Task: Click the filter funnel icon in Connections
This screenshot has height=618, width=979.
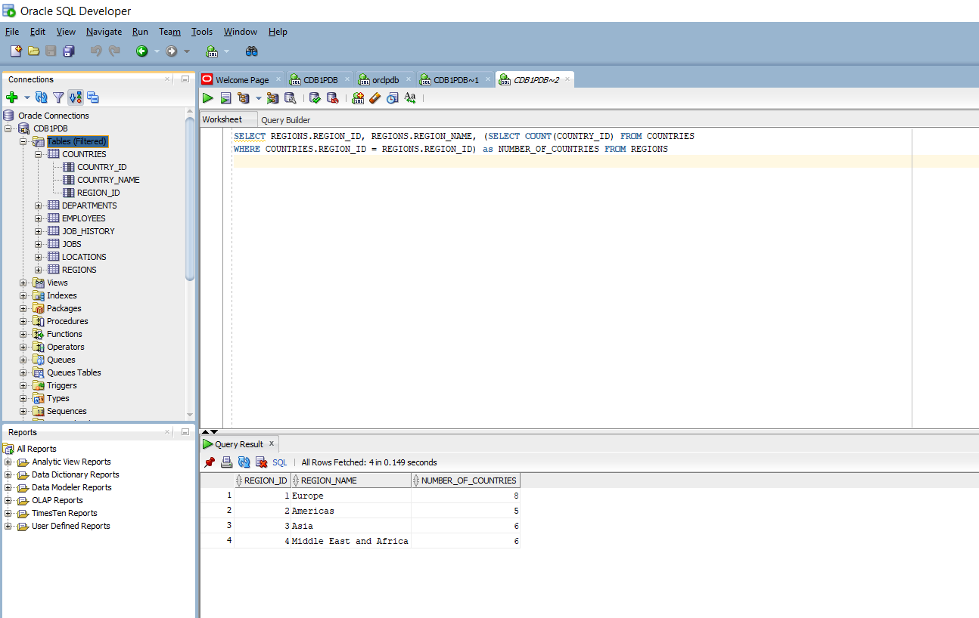Action: 58,97
